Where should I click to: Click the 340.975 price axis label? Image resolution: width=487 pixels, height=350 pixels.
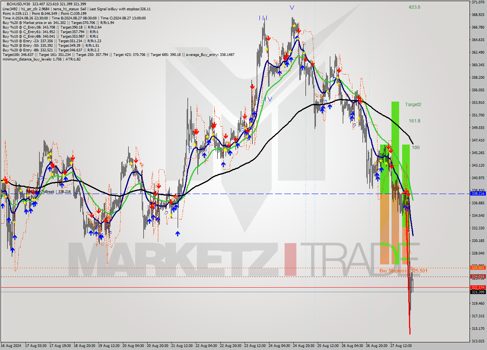(x=478, y=178)
